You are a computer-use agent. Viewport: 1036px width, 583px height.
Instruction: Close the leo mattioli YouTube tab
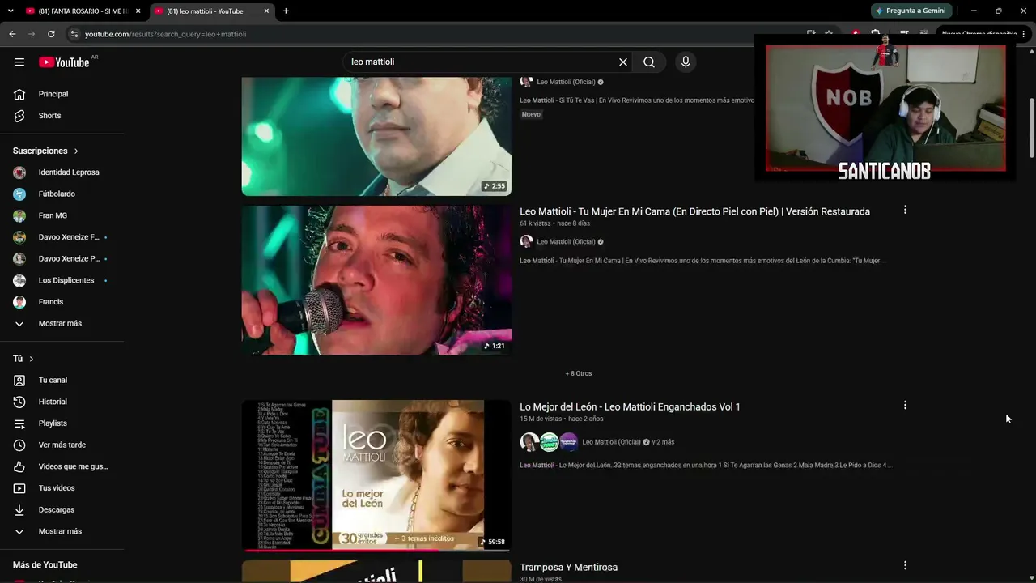266,11
